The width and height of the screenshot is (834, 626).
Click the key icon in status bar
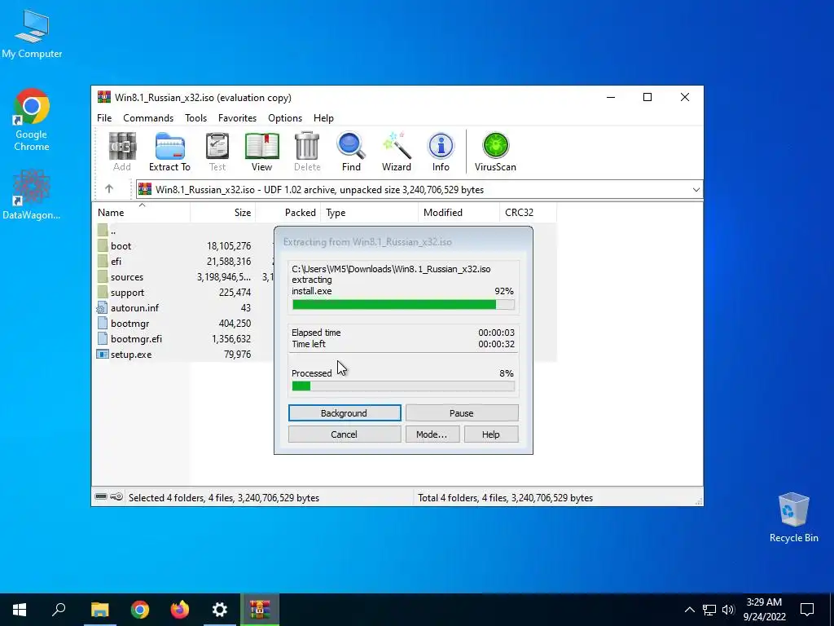coord(117,497)
